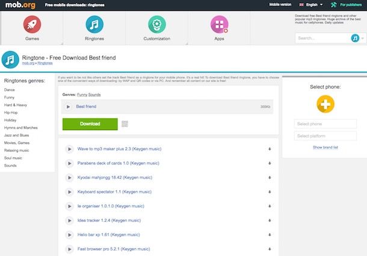
Task: Follow the Ringtones breadcrumb link
Action: tap(45, 63)
